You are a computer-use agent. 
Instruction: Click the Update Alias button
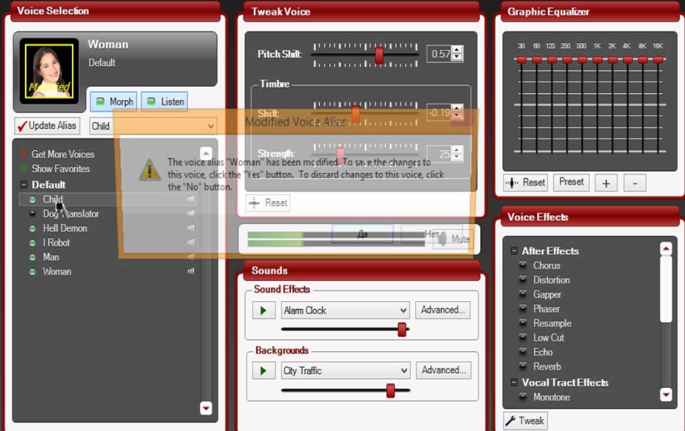[47, 126]
